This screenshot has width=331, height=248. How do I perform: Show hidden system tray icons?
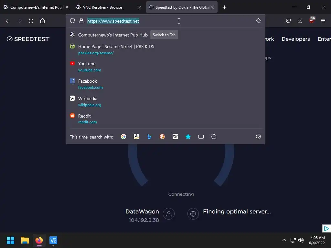click(x=284, y=240)
